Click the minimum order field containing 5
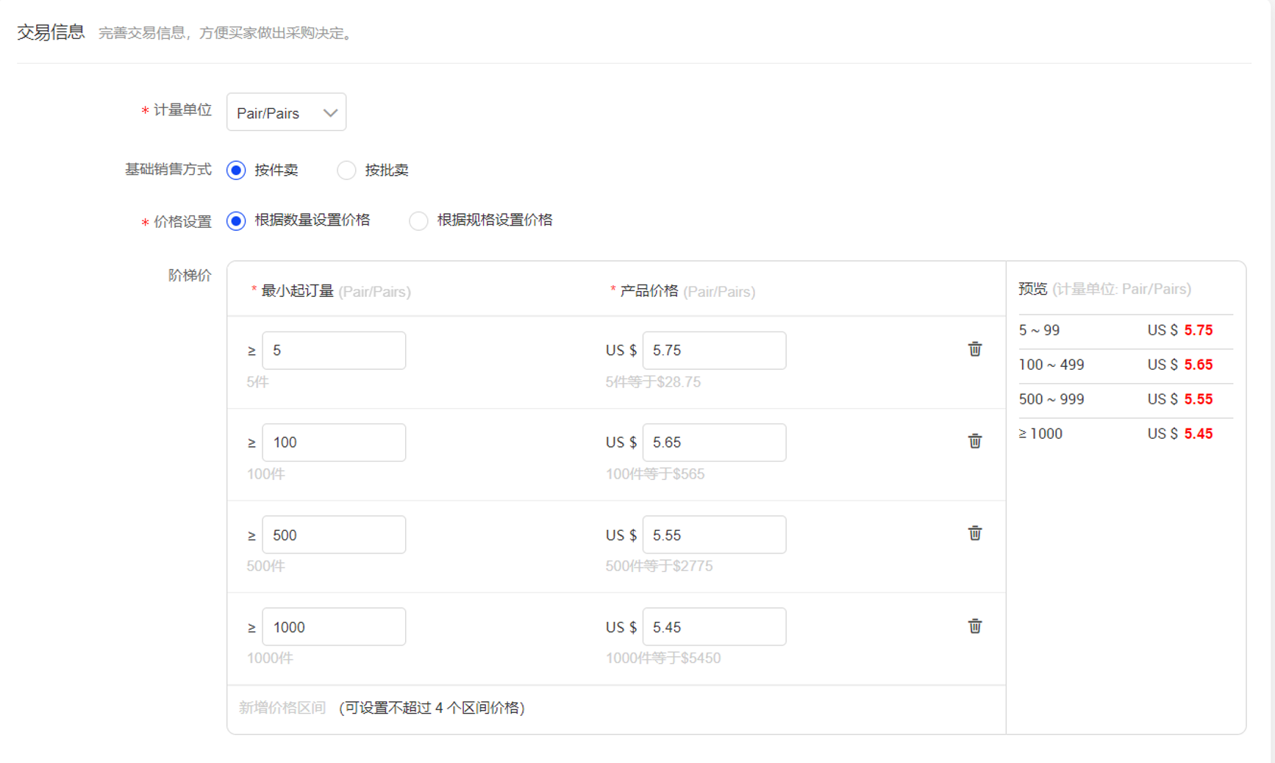 334,351
